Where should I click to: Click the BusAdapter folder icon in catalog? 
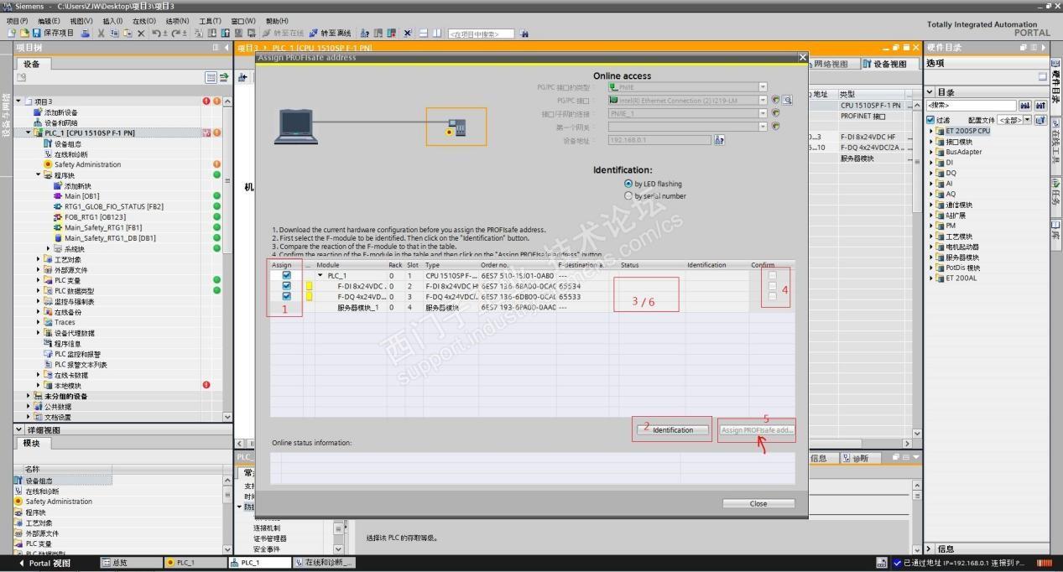[x=941, y=152]
